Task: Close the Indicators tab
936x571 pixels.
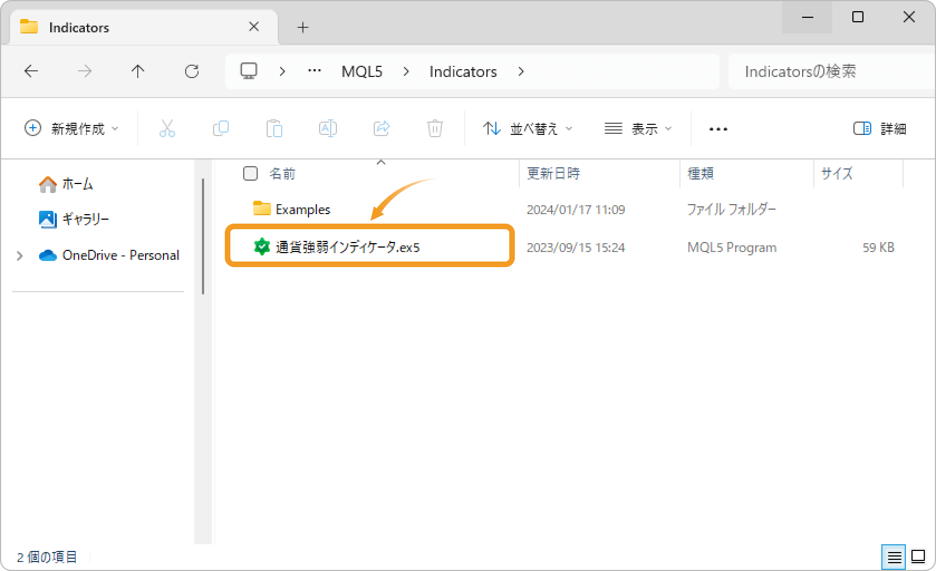Action: point(254,27)
